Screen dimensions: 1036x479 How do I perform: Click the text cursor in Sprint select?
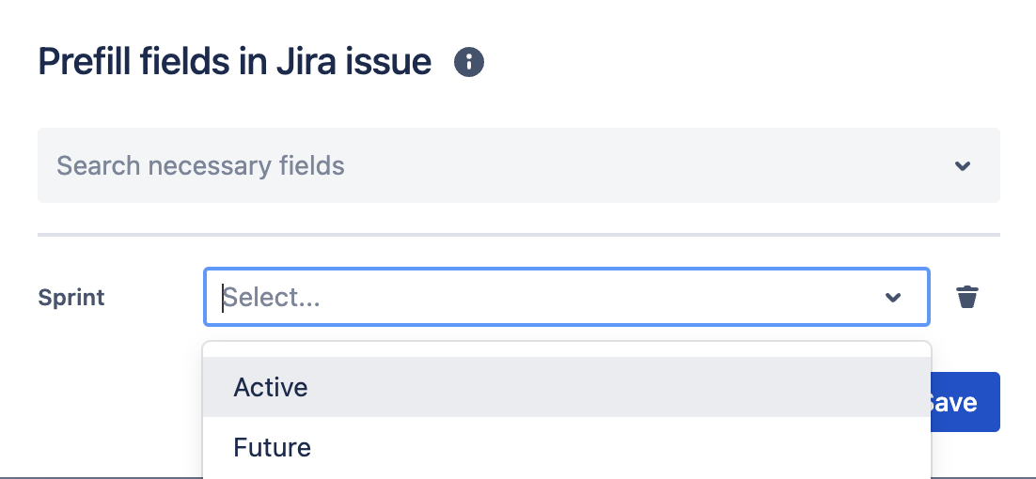(224, 298)
